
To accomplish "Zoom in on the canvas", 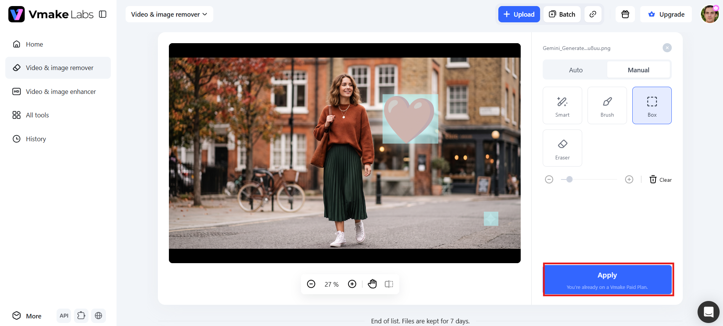I will 352,284.
